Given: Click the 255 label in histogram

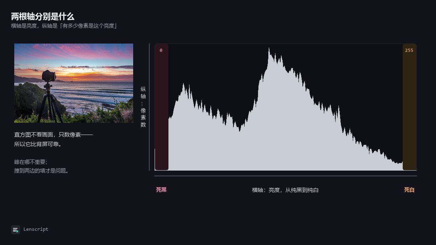Looking at the screenshot, I should 409,50.
